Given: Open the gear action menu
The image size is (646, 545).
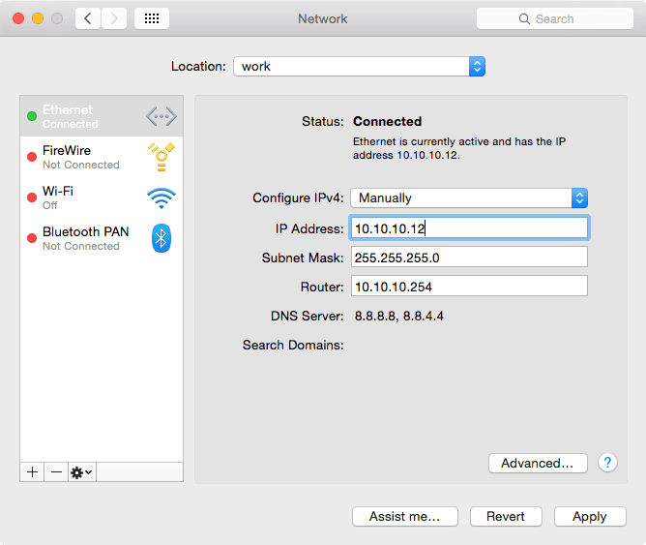Looking at the screenshot, I should [x=82, y=472].
